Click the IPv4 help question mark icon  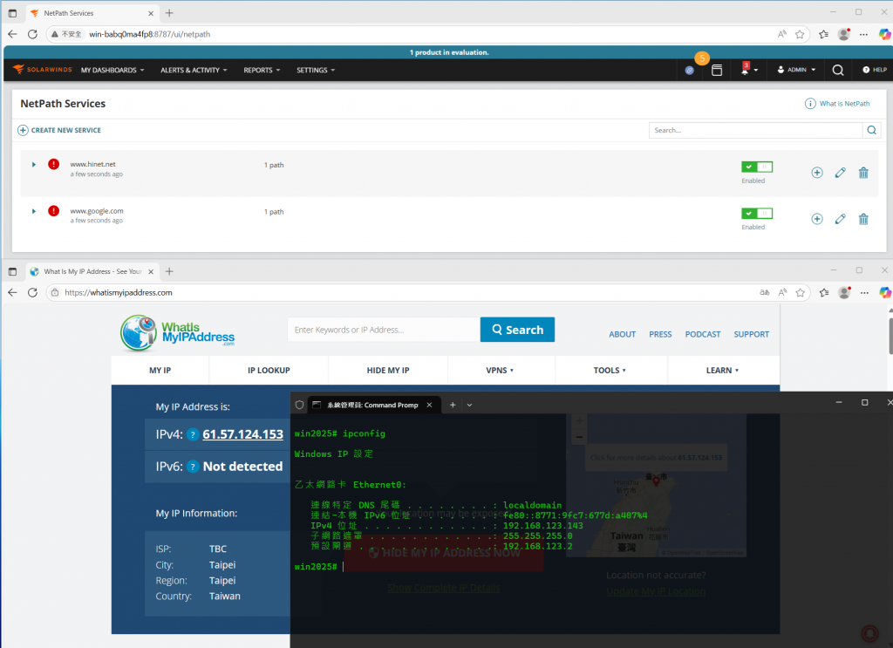point(193,435)
